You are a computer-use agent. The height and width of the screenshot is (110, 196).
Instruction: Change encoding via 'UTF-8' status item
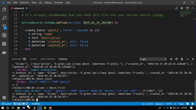pos(169,104)
